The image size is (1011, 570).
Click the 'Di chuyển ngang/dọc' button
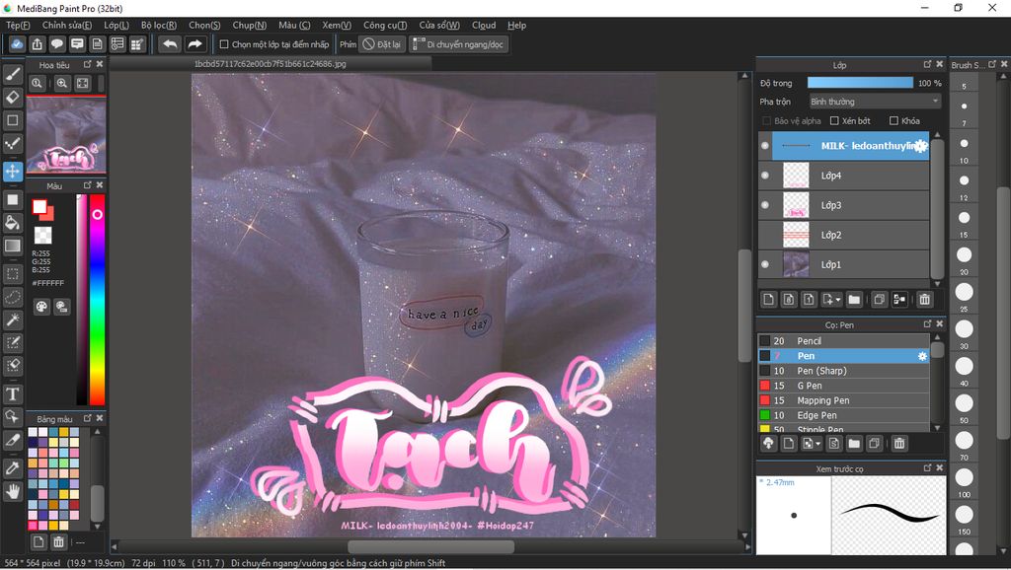coord(458,44)
